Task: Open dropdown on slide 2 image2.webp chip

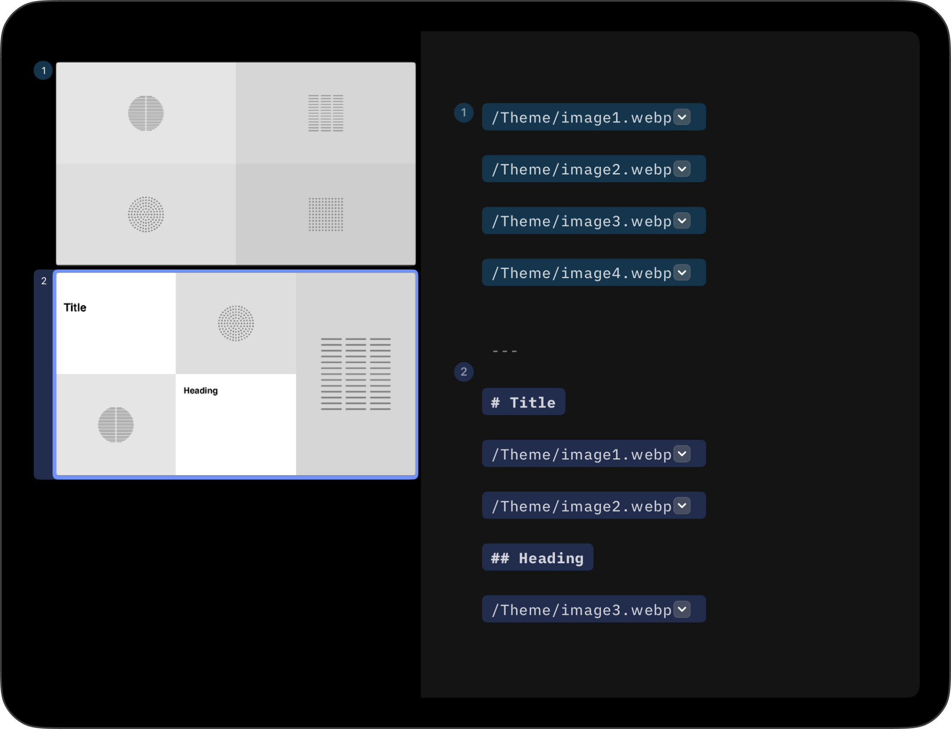Action: pos(682,506)
